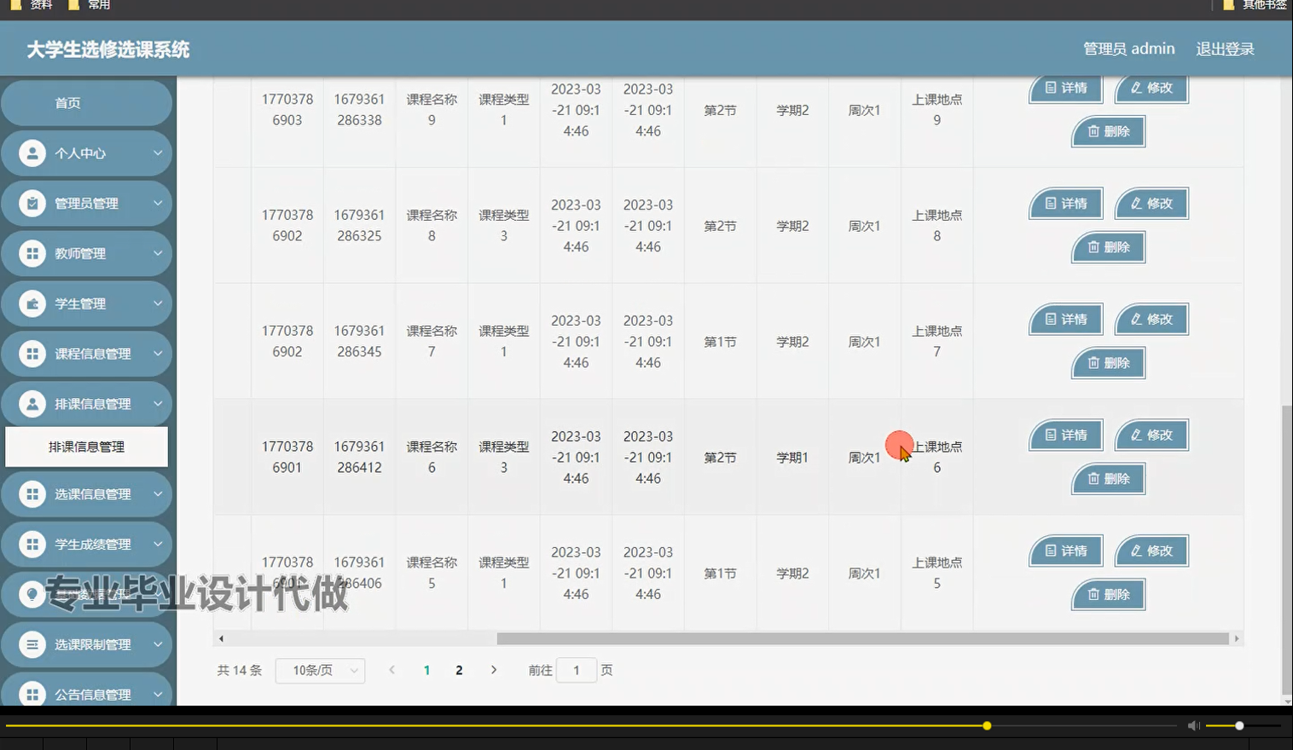The image size is (1293, 750).
Task: Click the 个人中心 sidebar person icon
Action: click(x=32, y=153)
